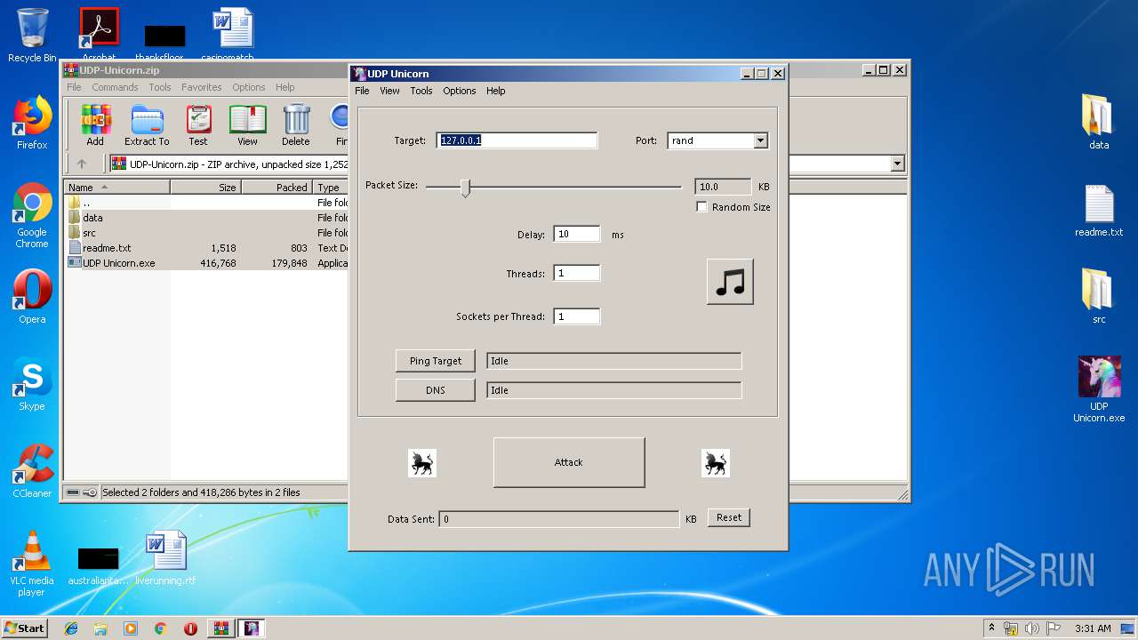Sort WinRAR list by Size column
Viewport: 1138px width, 640px height.
[205, 187]
